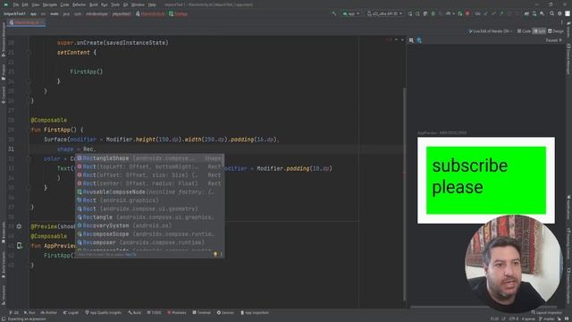Choose Rect(topLeft: Offset, bottomRight) completion
The image size is (572, 322).
(149, 166)
